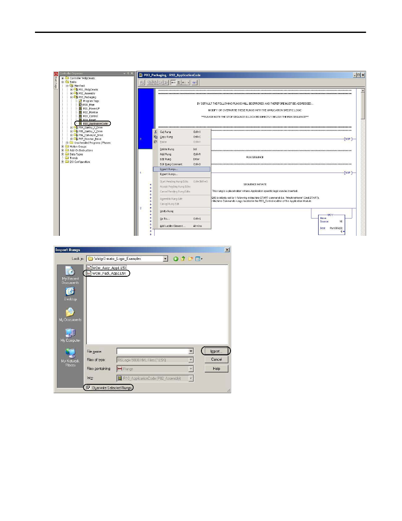
Task: Click the last icon in ladder toolbar
Action: (194, 82)
